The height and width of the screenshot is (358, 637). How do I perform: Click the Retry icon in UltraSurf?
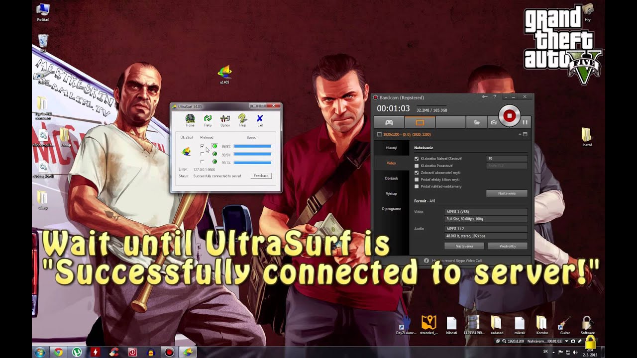(x=208, y=120)
